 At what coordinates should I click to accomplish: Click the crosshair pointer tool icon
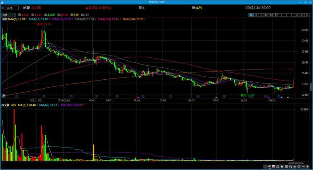(291, 167)
